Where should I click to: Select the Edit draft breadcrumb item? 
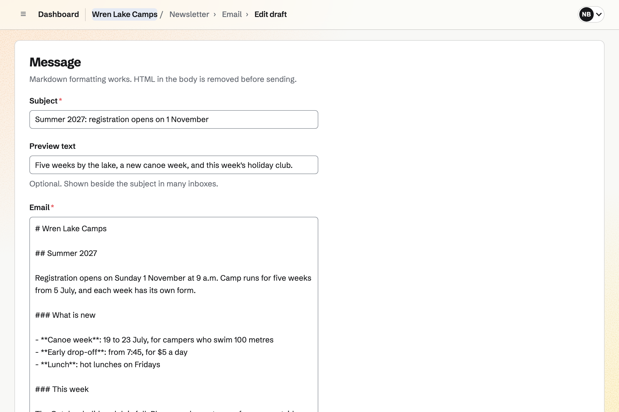[271, 14]
